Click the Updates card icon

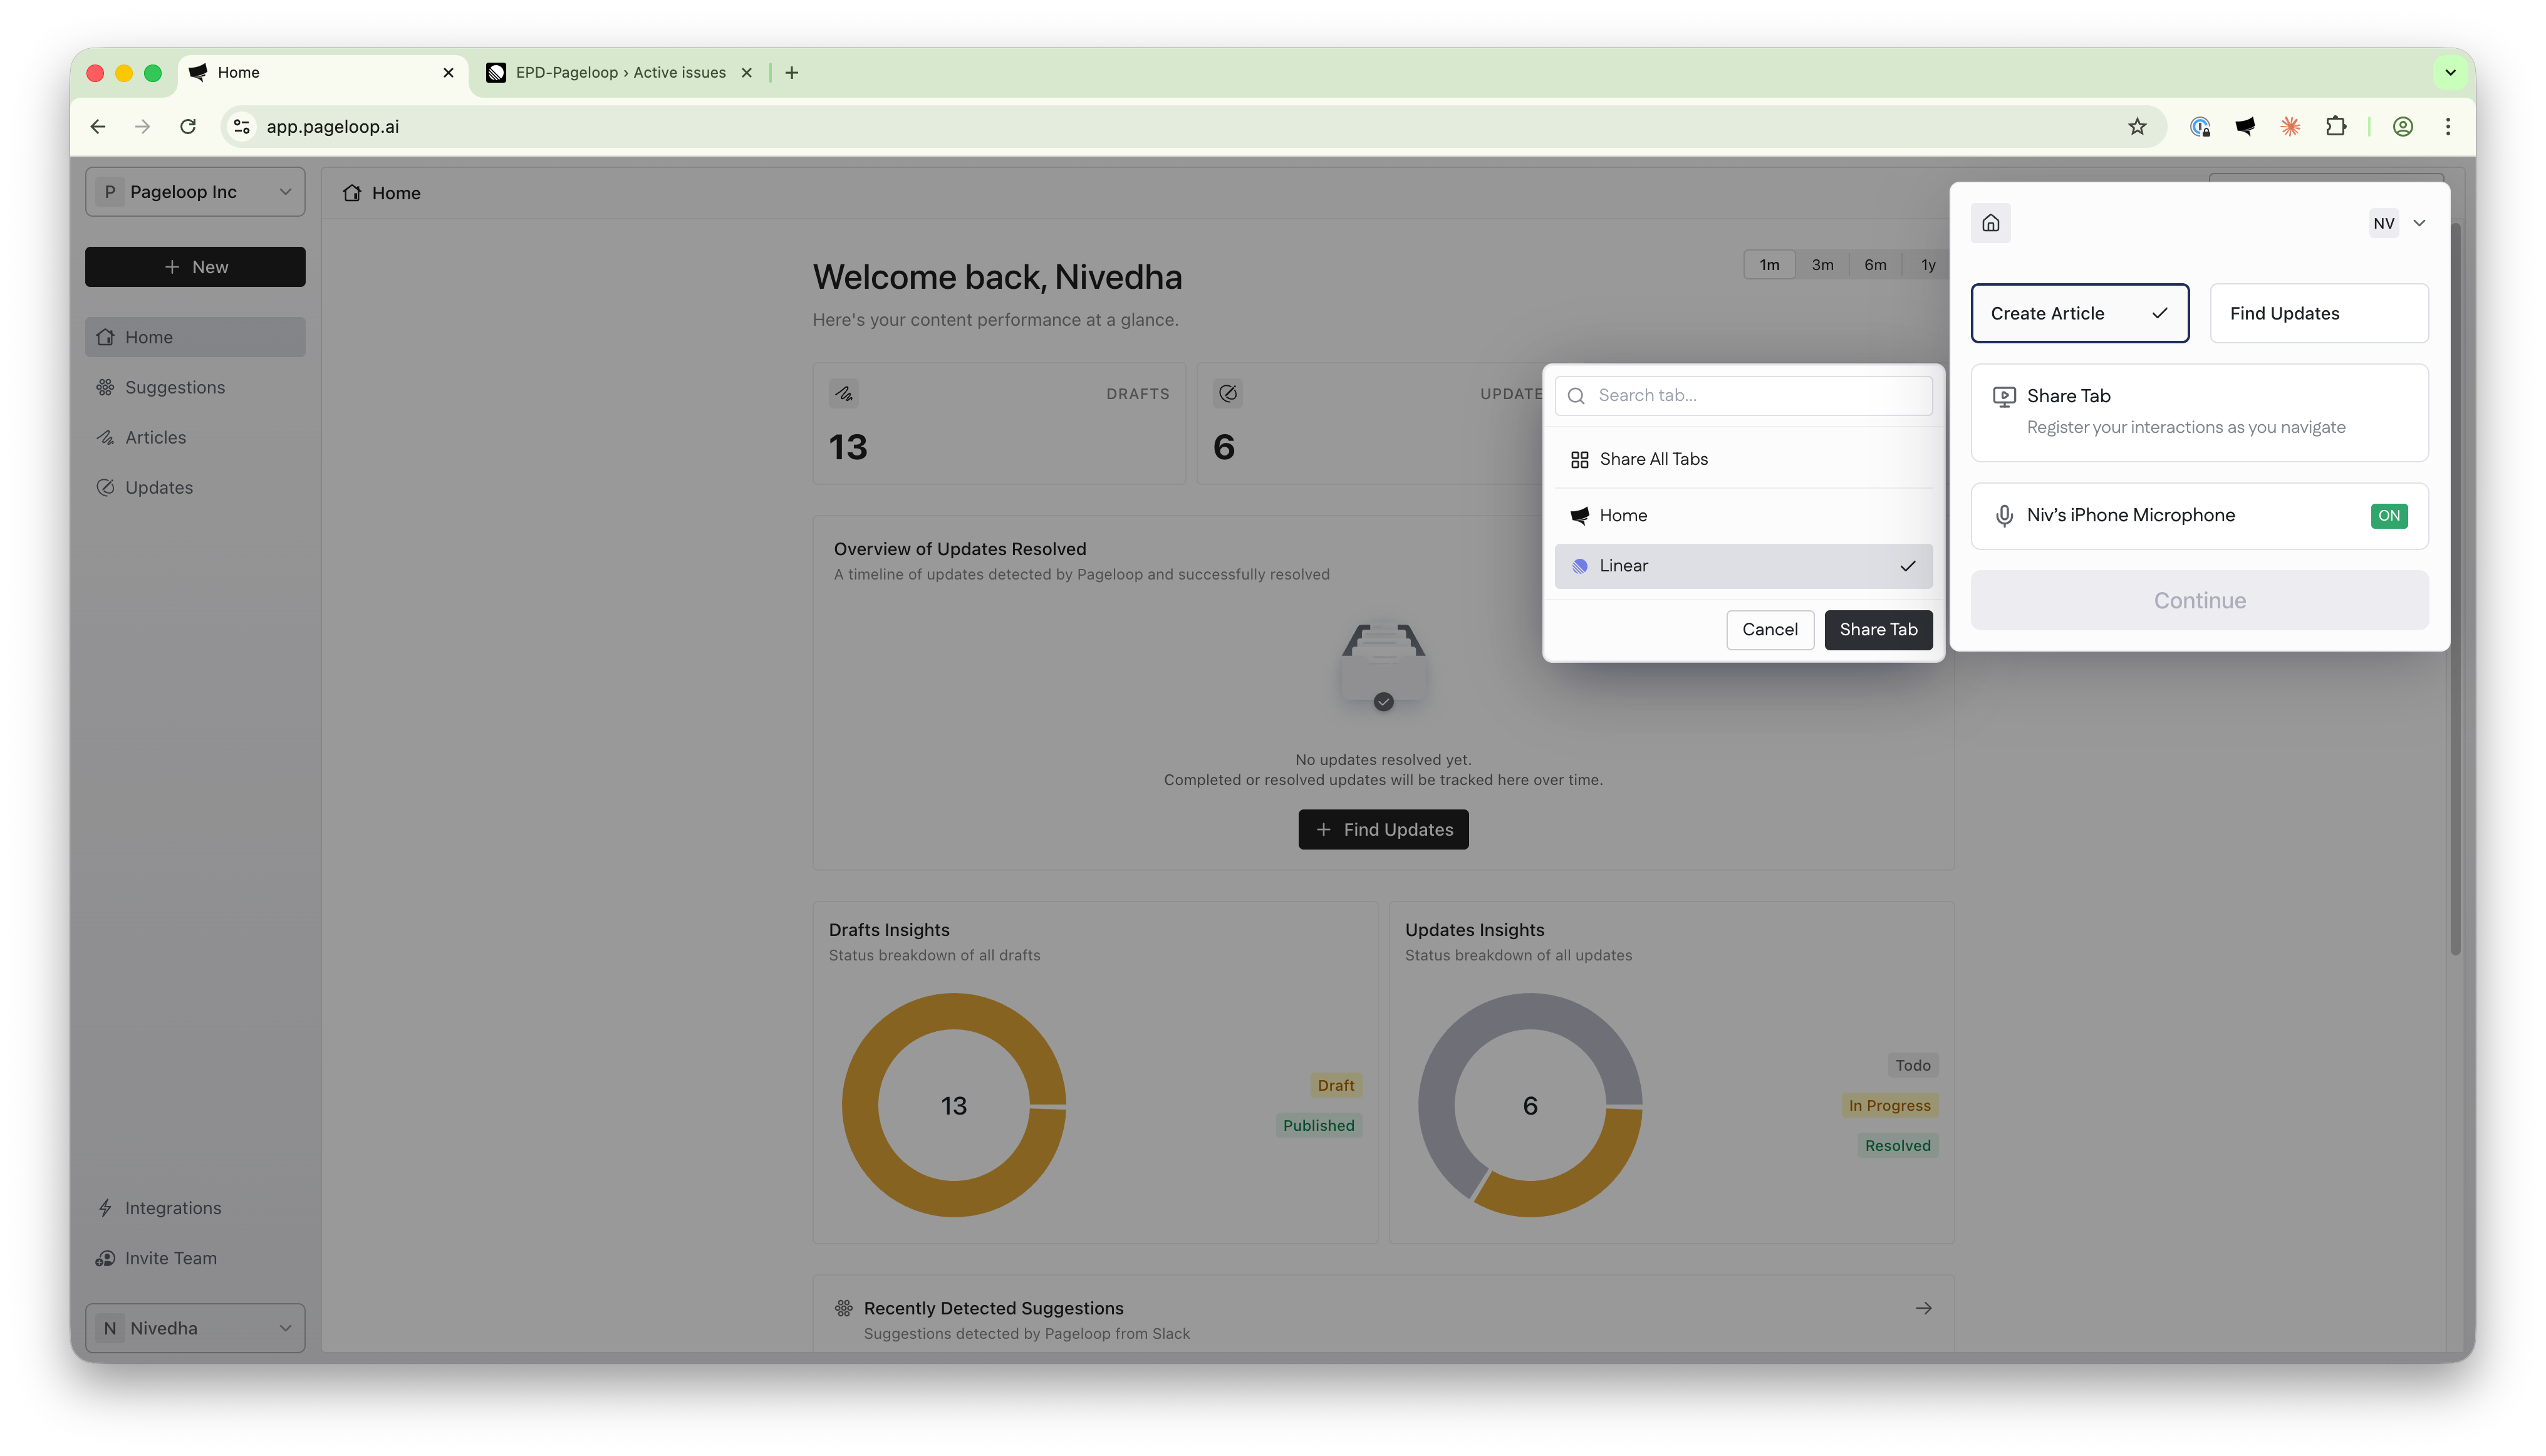pos(1227,393)
